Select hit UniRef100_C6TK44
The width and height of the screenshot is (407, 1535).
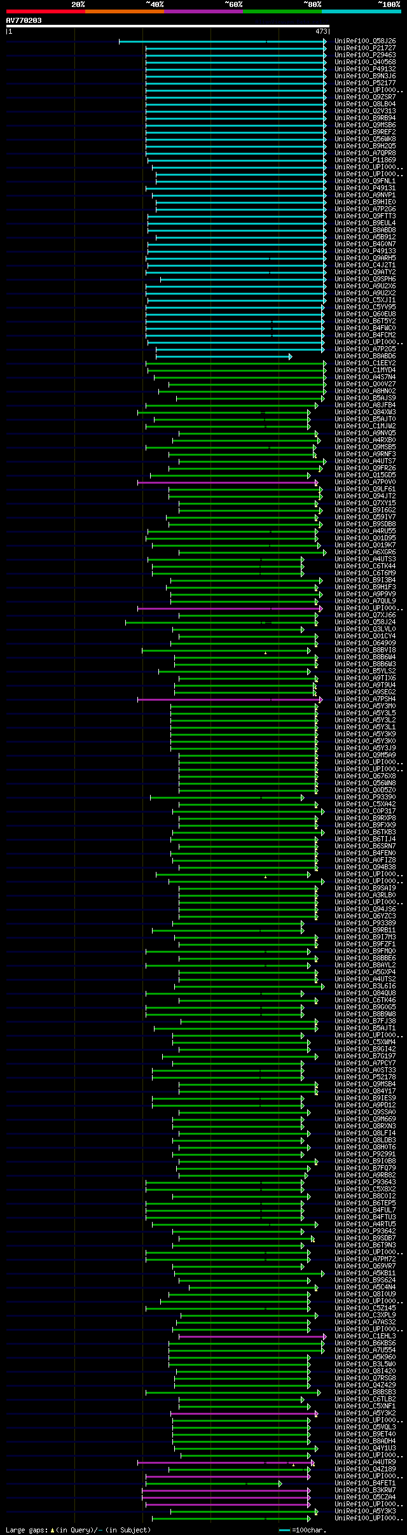coord(365,566)
